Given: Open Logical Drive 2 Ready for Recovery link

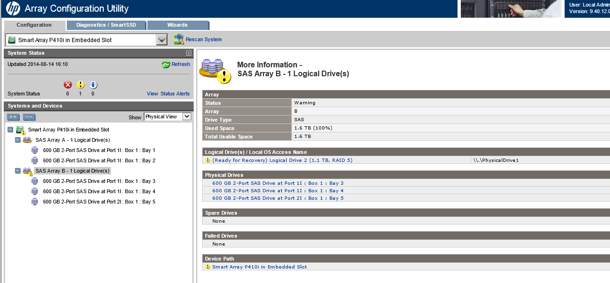Looking at the screenshot, I should pos(283,160).
